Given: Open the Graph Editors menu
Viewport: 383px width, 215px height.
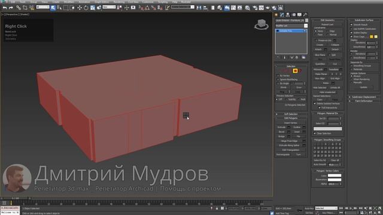Looking at the screenshot, I should point(102,2).
